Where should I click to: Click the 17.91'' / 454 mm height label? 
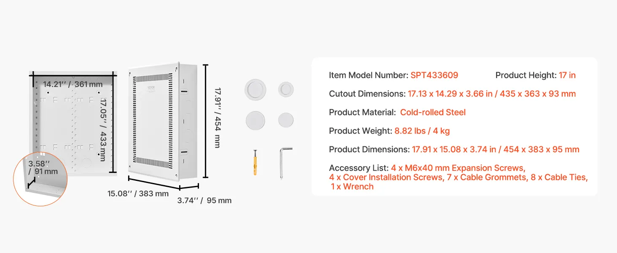(217, 117)
